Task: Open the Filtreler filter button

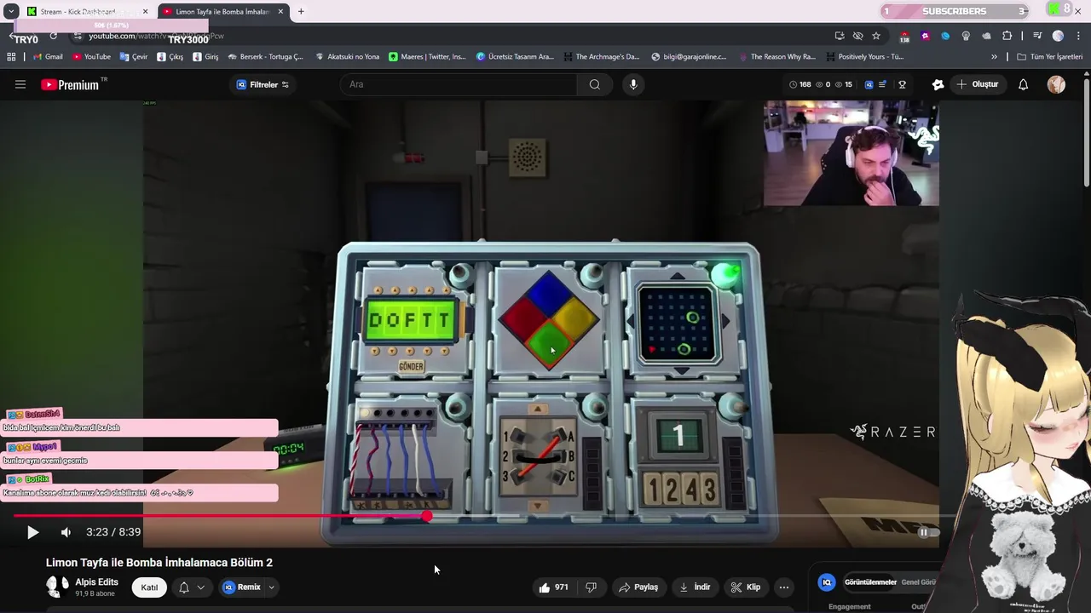Action: (x=263, y=84)
